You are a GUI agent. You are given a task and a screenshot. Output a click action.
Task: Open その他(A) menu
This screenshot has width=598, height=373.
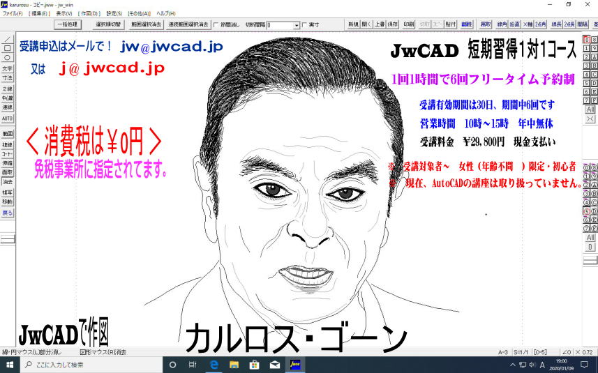coord(140,13)
